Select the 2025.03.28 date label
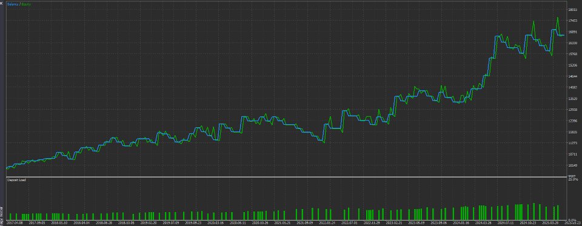This screenshot has height=226, width=582. pyautogui.click(x=550, y=224)
